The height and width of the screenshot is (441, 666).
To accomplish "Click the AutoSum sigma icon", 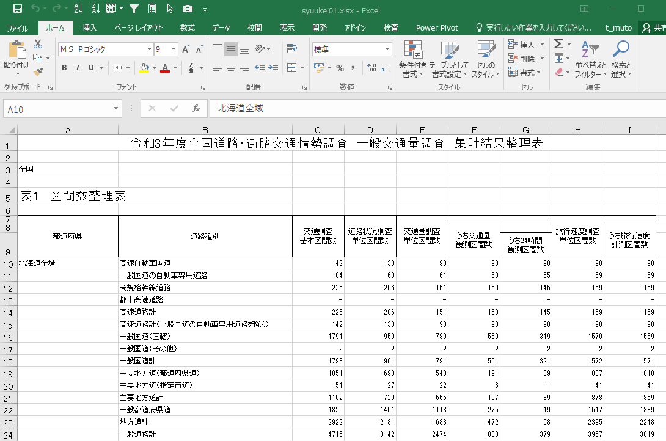I will pos(559,44).
